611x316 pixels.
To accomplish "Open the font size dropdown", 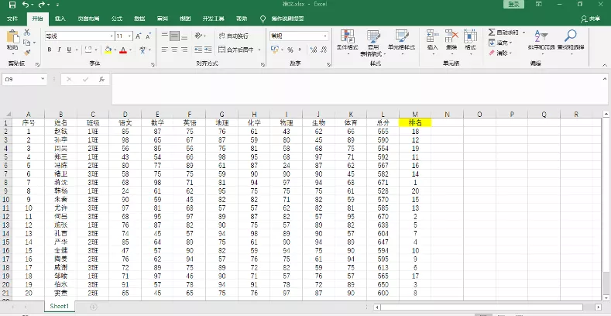I will point(131,36).
